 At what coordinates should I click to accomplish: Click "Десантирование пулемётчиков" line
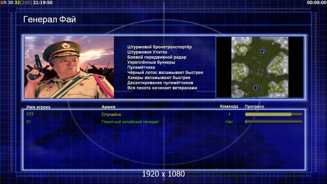[160, 83]
